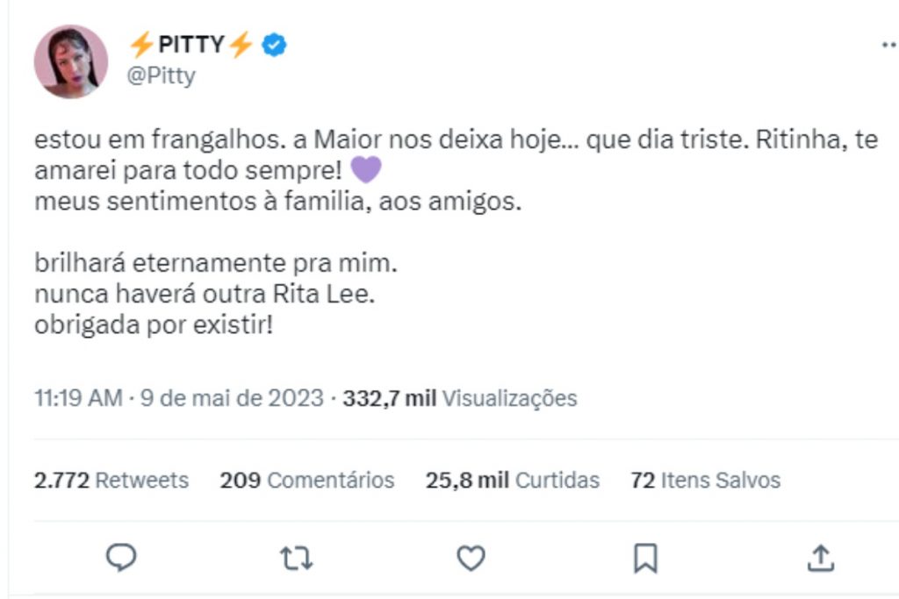This screenshot has width=899, height=599.
Task: Open the @Pitty handle link
Action: [x=162, y=75]
